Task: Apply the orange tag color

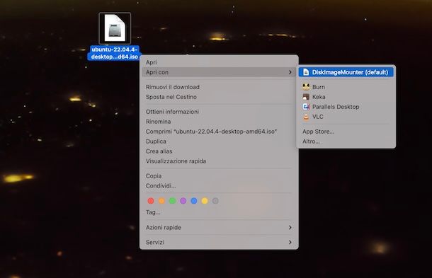Action: click(x=161, y=201)
